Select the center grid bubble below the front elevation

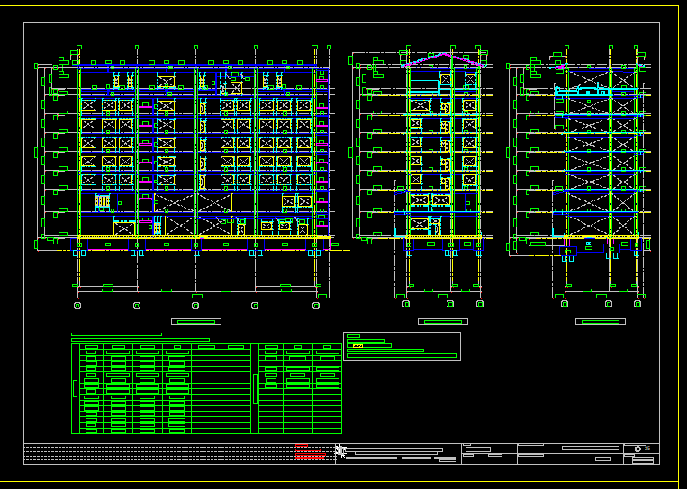[195, 306]
